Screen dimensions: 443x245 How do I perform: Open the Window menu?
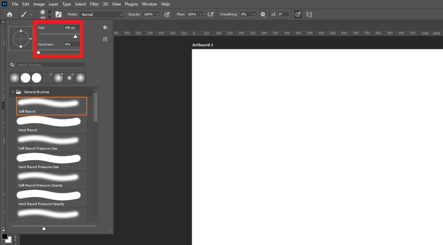click(149, 4)
